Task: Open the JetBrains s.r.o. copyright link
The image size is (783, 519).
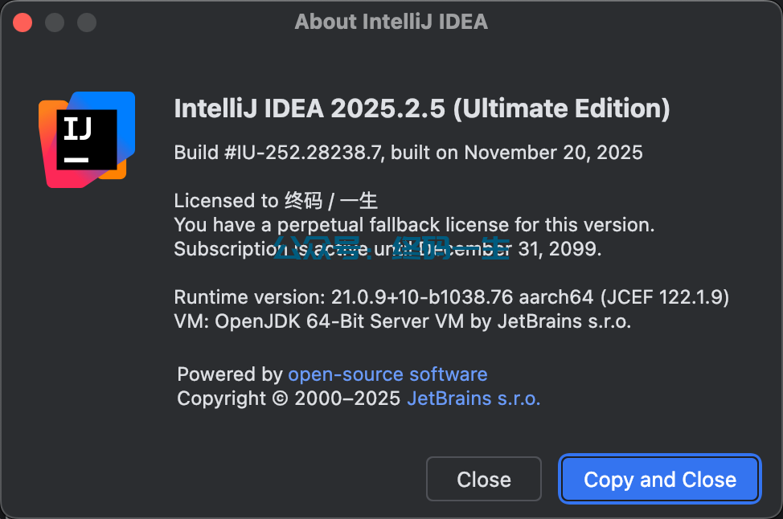Action: pos(473,398)
